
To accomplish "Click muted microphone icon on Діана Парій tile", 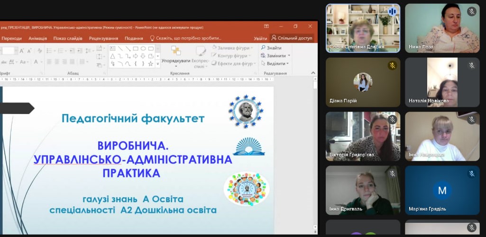I will point(392,66).
